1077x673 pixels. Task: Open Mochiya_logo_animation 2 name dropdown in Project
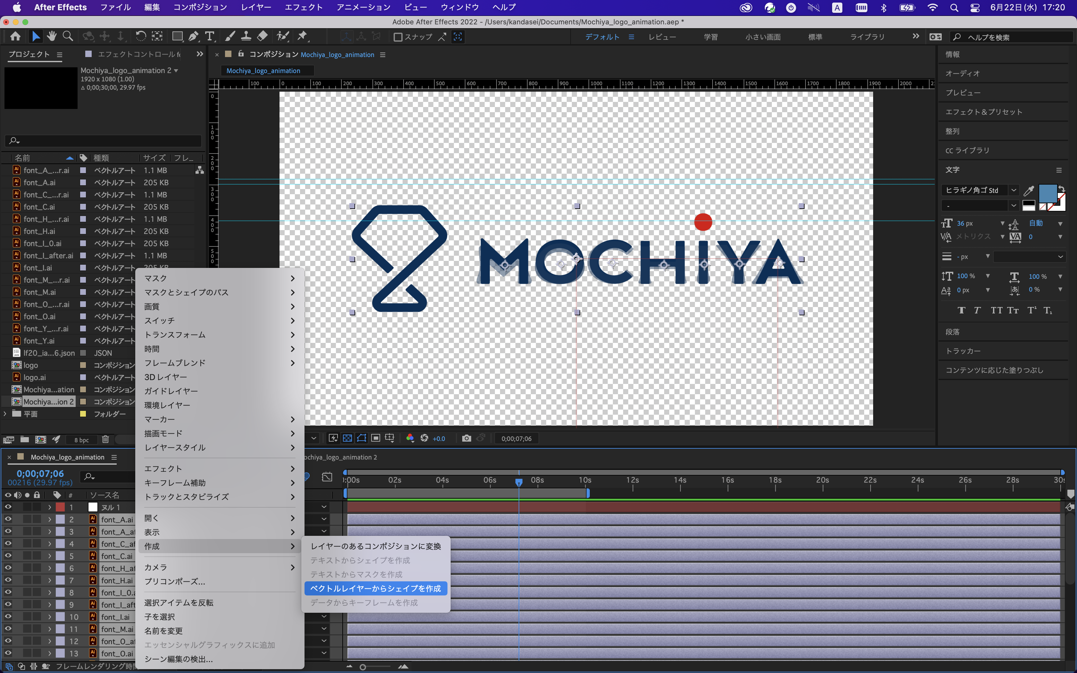(176, 71)
